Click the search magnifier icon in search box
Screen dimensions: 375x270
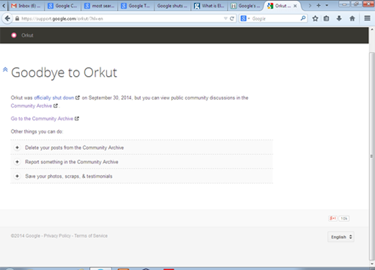pyautogui.click(x=303, y=18)
